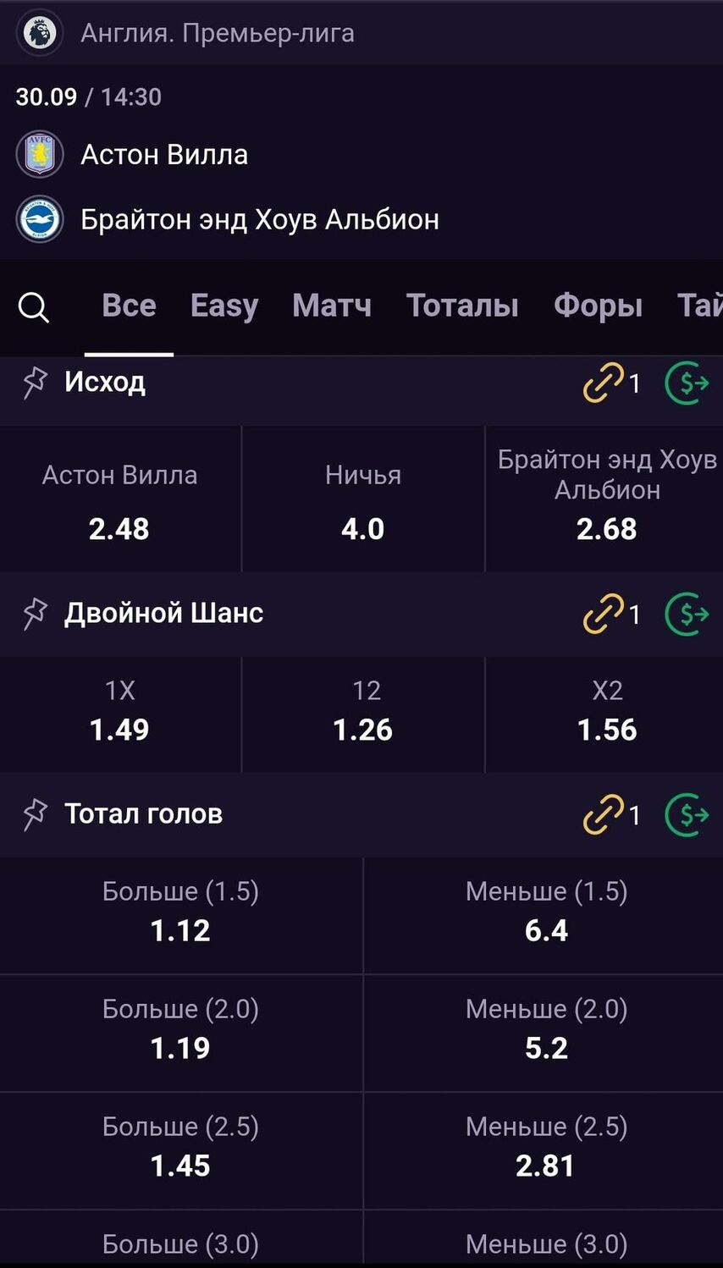Viewport: 723px width, 1268px height.
Task: Click Aston Villa club crest
Action: click(x=40, y=155)
